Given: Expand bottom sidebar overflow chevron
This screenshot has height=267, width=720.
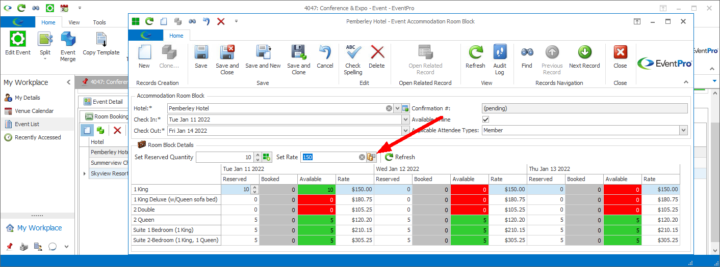Looking at the screenshot, I should (x=66, y=247).
